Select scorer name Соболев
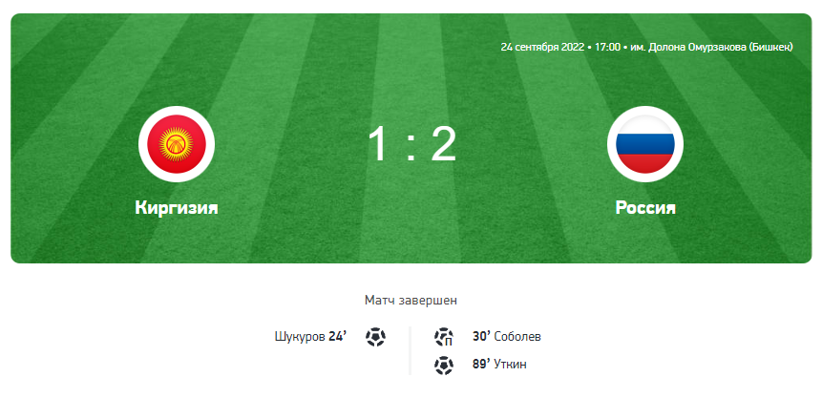Viewport: 822px width, 419px height. point(517,337)
